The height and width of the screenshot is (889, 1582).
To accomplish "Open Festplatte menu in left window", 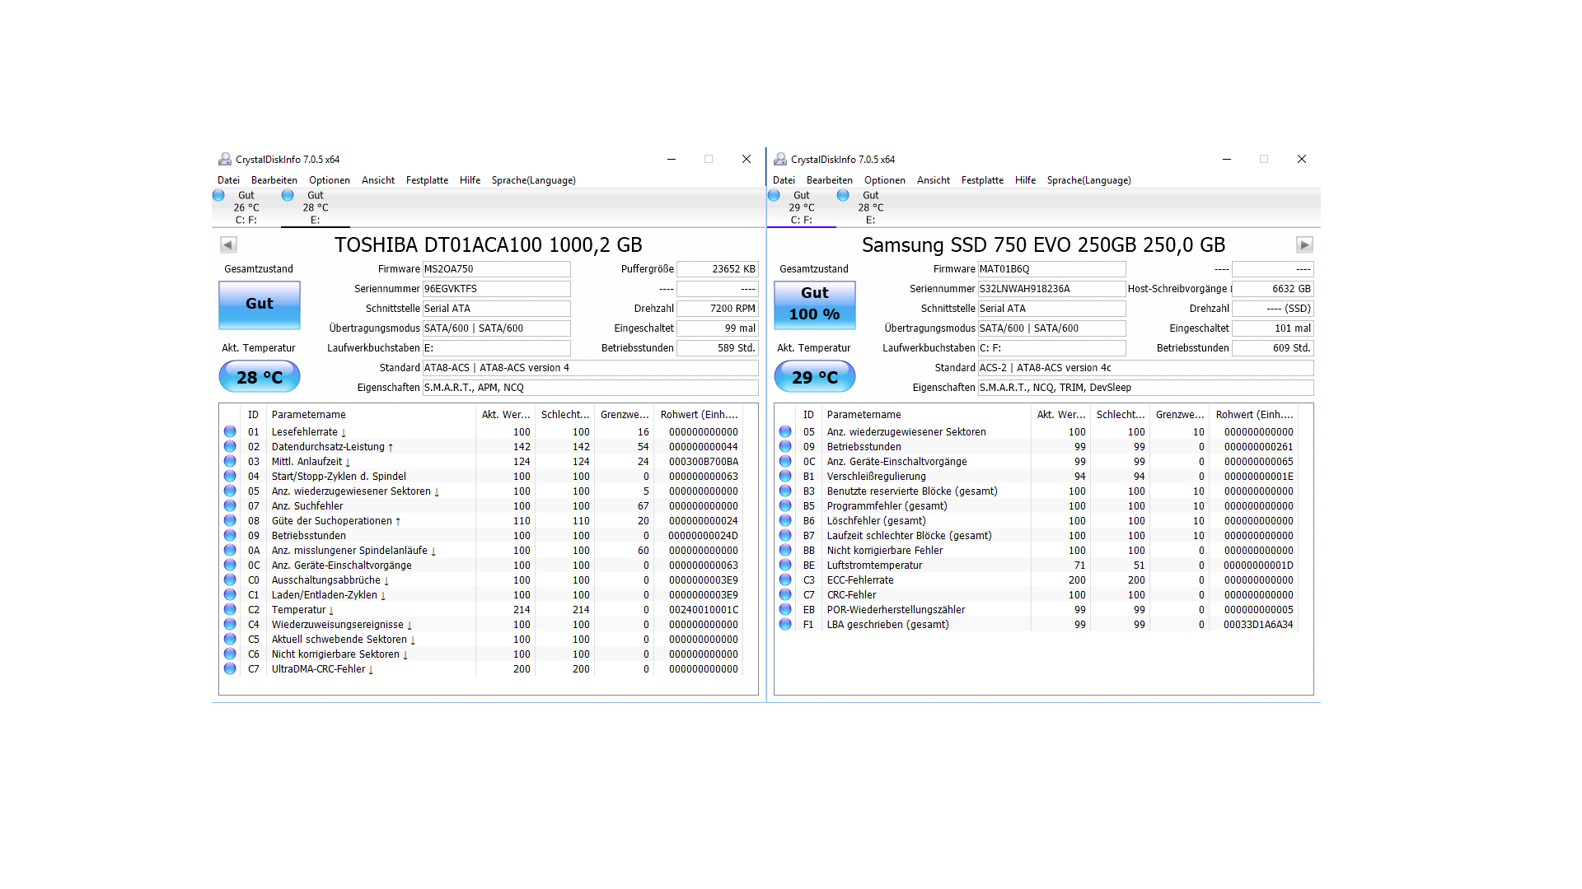I will click(x=427, y=180).
